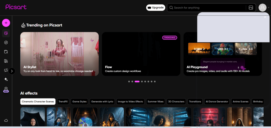The height and width of the screenshot is (128, 271).
Task: Open the AI Stylist trending card
Action: 60,54
